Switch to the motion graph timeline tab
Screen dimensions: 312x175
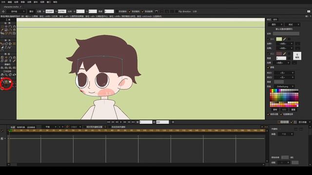[x=31, y=127]
